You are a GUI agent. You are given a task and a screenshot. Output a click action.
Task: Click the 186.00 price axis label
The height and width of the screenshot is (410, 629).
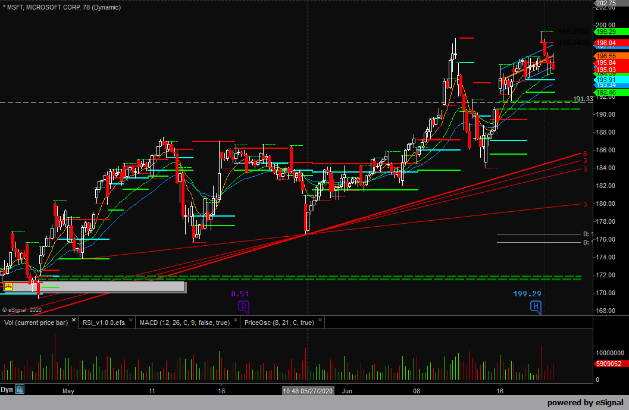point(605,150)
